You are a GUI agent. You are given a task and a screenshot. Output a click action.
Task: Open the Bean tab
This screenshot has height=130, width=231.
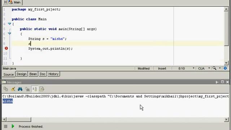33,74
